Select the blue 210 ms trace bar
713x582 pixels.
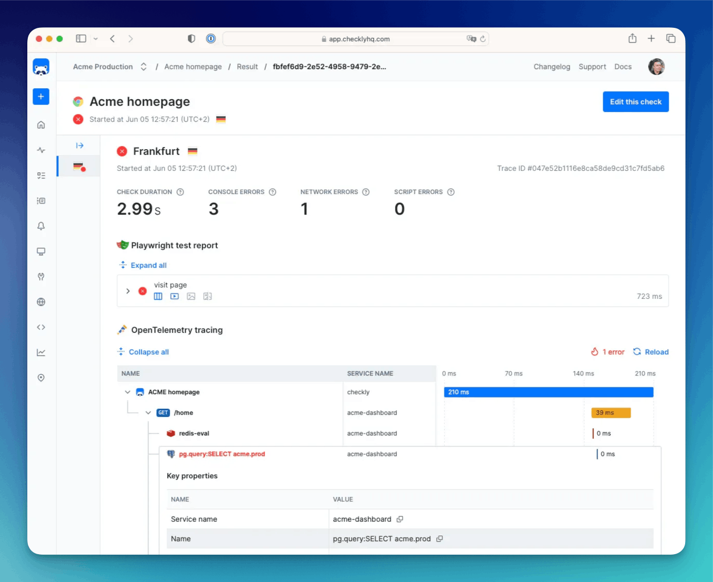click(549, 392)
